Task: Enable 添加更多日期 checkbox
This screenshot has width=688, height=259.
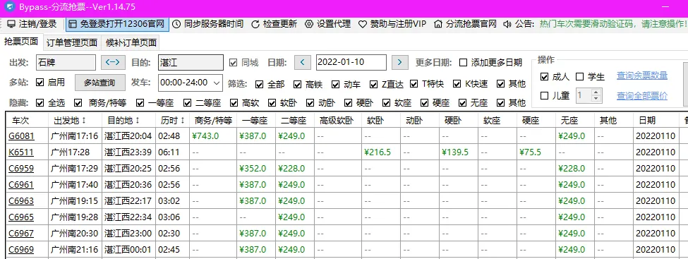Action: pyautogui.click(x=463, y=62)
